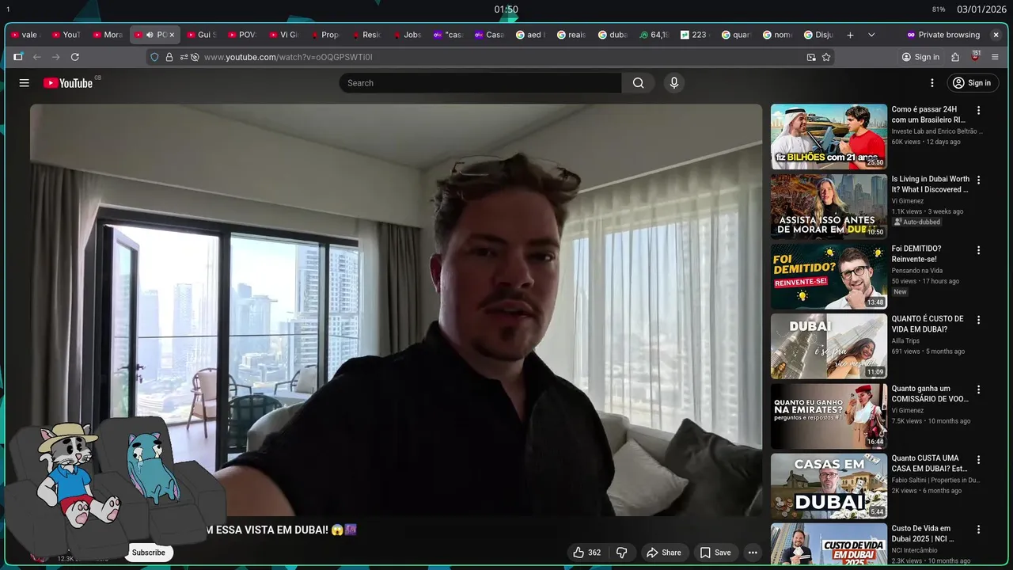Open the extensions puzzle icon
Image resolution: width=1013 pixels, height=570 pixels.
click(x=955, y=57)
